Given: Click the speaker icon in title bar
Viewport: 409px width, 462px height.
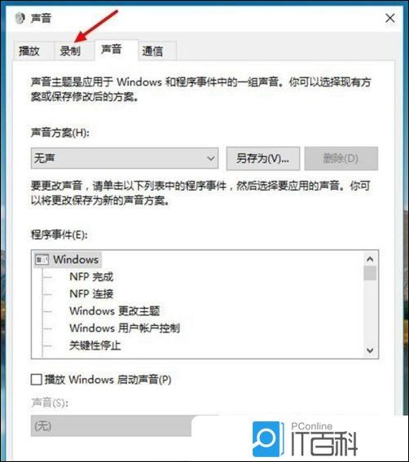Looking at the screenshot, I should 20,18.
